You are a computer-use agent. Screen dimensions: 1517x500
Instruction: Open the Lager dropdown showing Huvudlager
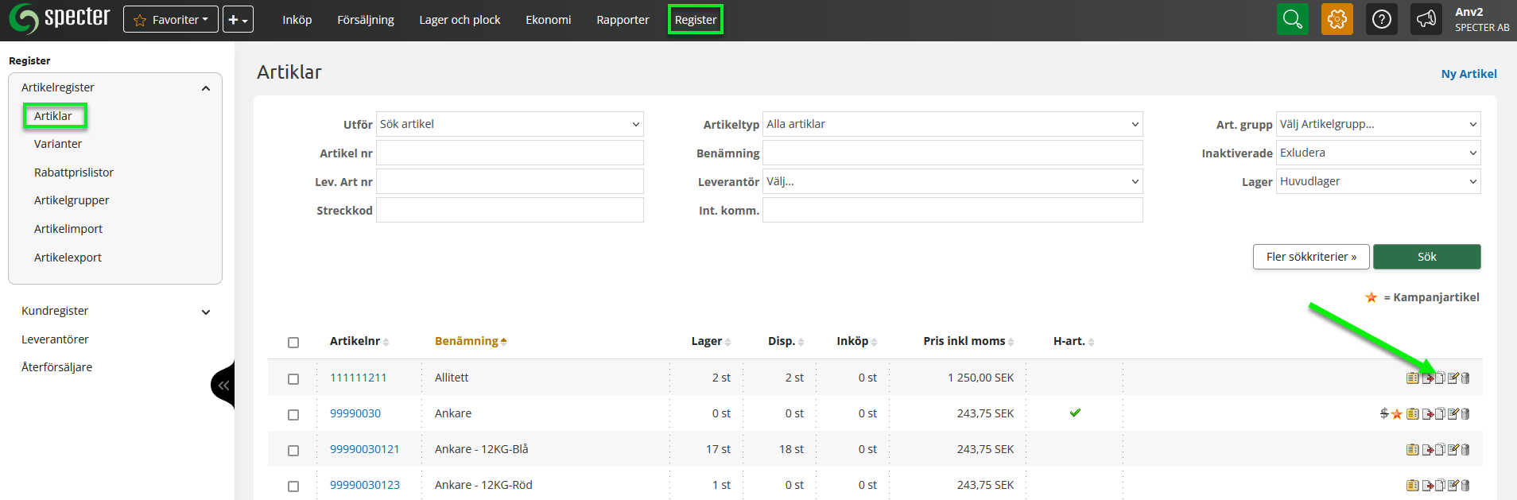click(x=1377, y=181)
